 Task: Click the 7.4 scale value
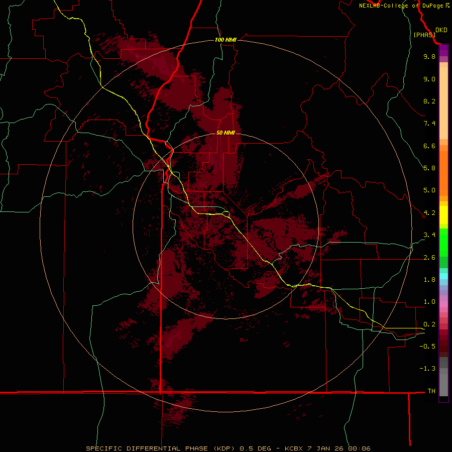(429, 124)
